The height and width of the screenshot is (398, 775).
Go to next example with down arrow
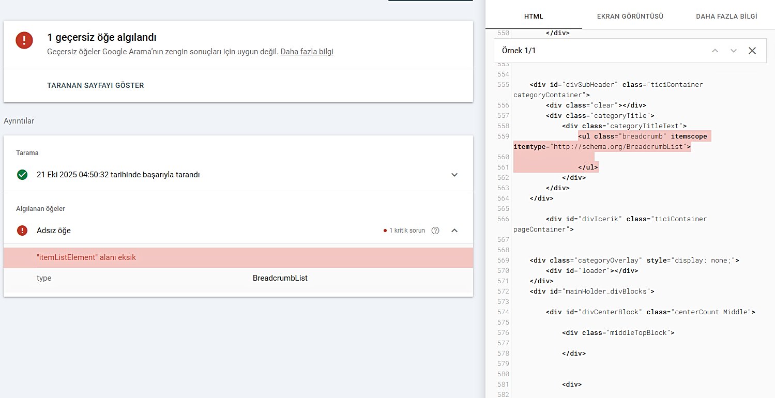pyautogui.click(x=733, y=51)
